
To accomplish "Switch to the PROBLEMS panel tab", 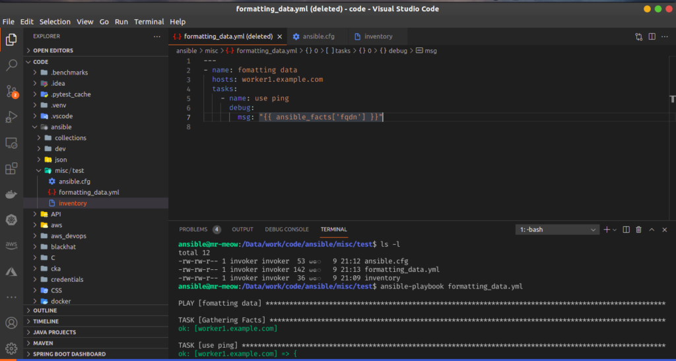I will [199, 230].
